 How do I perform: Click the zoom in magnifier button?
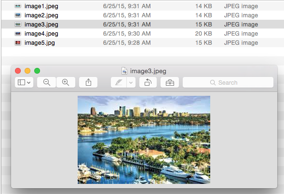pyautogui.click(x=66, y=82)
